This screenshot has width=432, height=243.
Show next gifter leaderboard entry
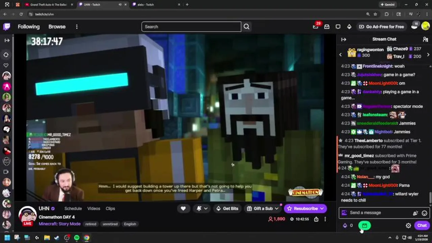(428, 55)
